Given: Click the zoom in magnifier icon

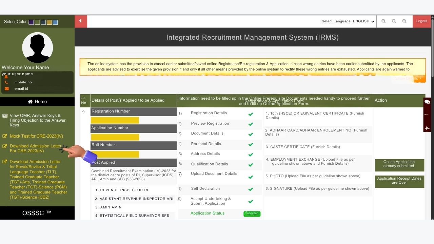Looking at the screenshot, I should click(404, 21).
